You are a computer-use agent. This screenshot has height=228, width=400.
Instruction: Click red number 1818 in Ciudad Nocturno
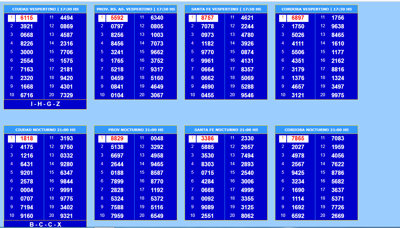pyautogui.click(x=27, y=139)
